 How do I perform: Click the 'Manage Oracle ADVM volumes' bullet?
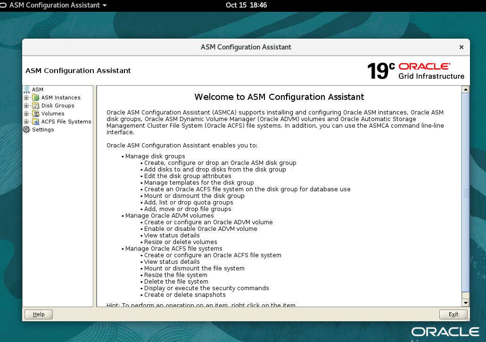[170, 216]
